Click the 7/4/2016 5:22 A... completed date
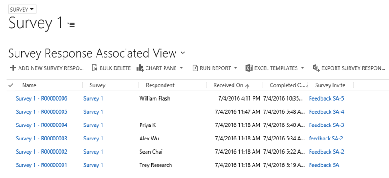 tap(284, 152)
